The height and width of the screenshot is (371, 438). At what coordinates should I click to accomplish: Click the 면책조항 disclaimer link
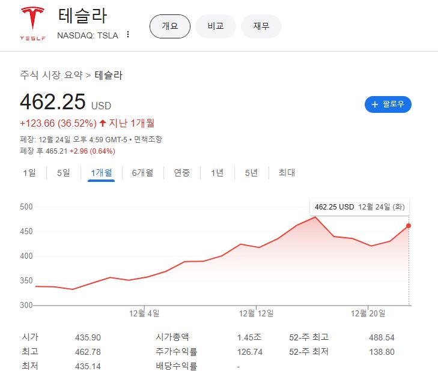click(x=148, y=139)
